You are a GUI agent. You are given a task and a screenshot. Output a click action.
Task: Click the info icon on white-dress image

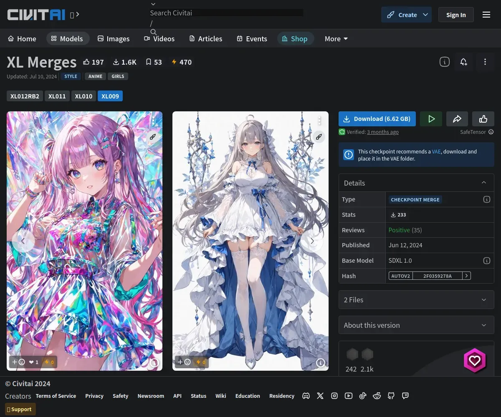click(320, 362)
